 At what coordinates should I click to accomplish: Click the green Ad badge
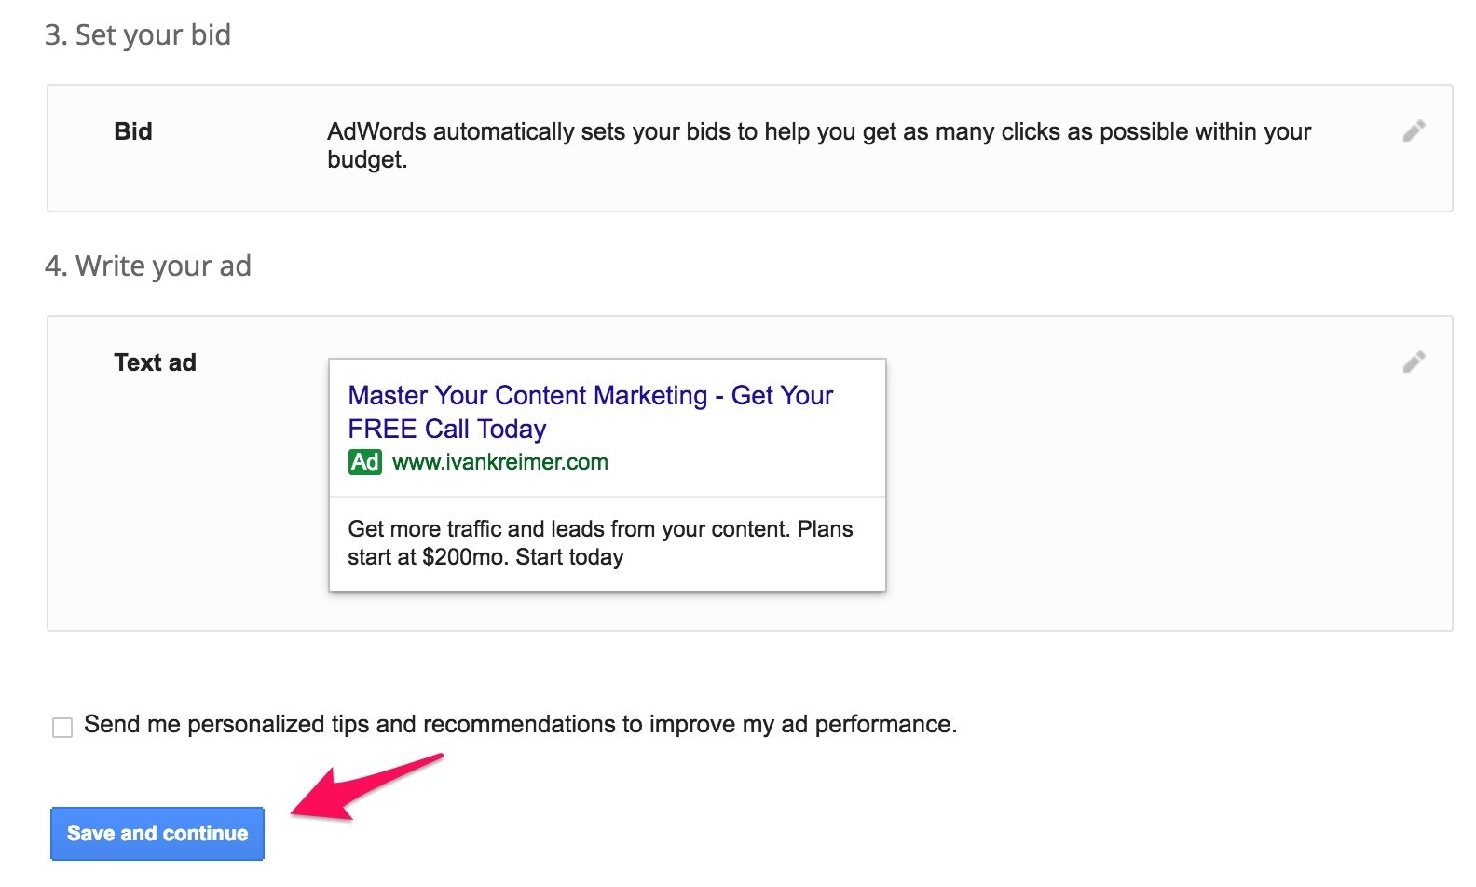pyautogui.click(x=364, y=462)
